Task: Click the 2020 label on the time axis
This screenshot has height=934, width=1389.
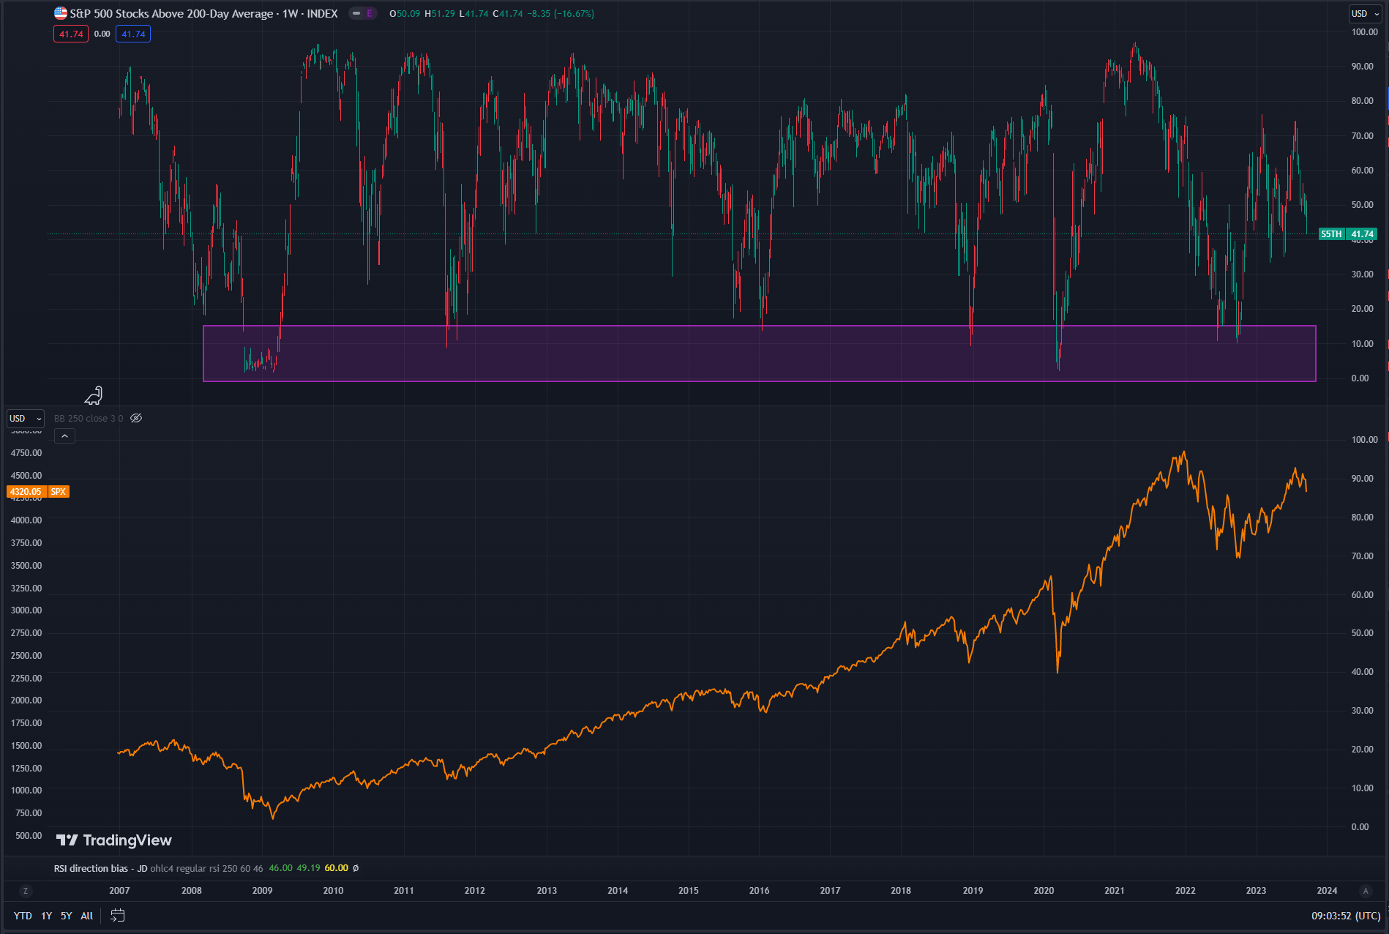Action: [1044, 891]
